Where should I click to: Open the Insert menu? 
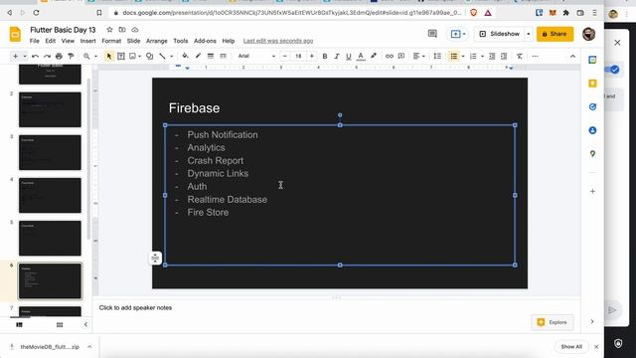pyautogui.click(x=87, y=41)
